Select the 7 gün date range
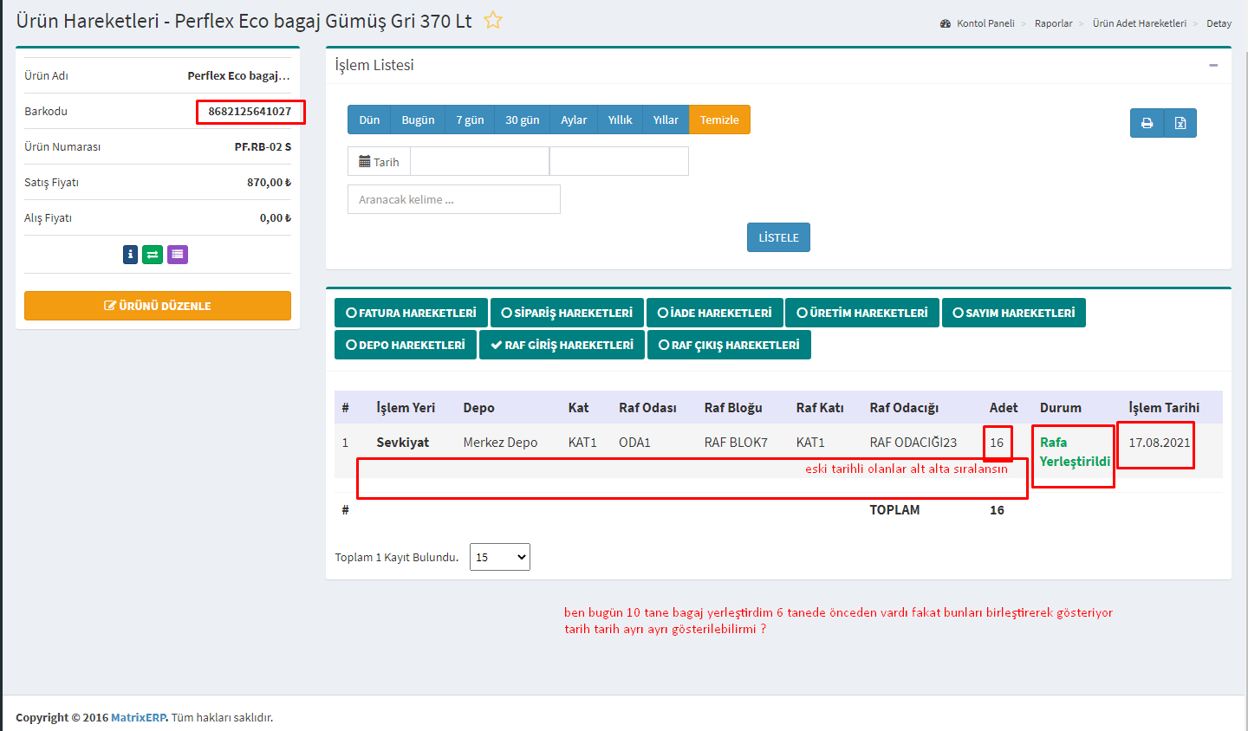The image size is (1248, 731). click(x=470, y=120)
